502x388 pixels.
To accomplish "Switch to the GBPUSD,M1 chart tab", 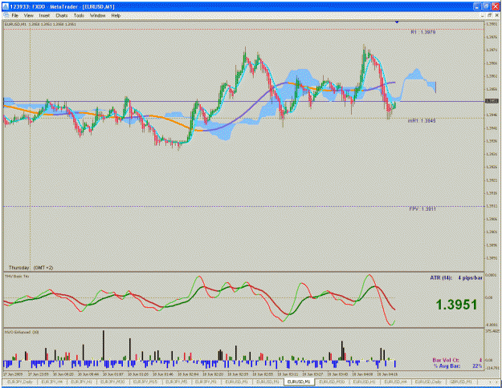I will [460, 382].
